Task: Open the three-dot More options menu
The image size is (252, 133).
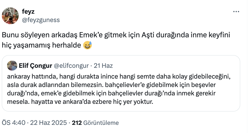Action: [x=236, y=12]
